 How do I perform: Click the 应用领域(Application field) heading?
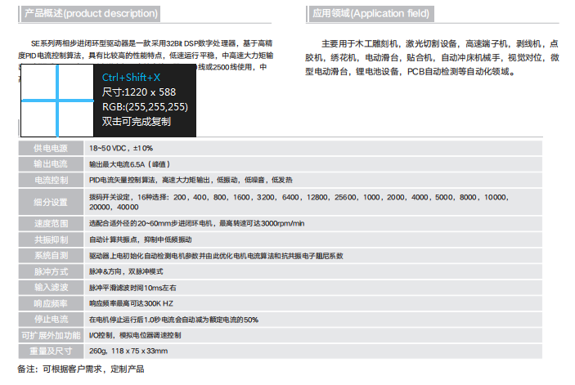tap(371, 14)
